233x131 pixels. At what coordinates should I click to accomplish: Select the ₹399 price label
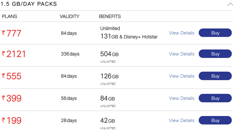pyautogui.click(x=11, y=98)
